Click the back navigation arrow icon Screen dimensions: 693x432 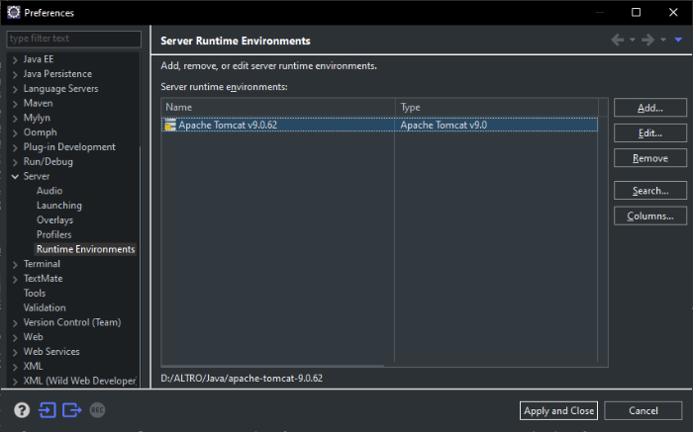[x=618, y=40]
